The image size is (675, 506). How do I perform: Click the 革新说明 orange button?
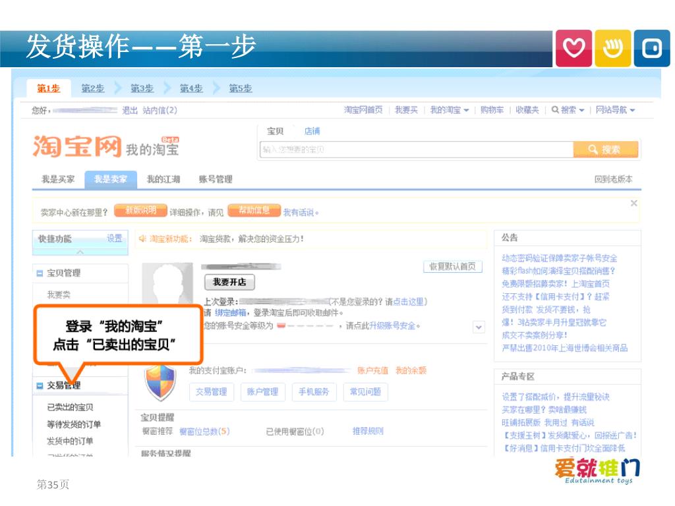[x=140, y=210]
